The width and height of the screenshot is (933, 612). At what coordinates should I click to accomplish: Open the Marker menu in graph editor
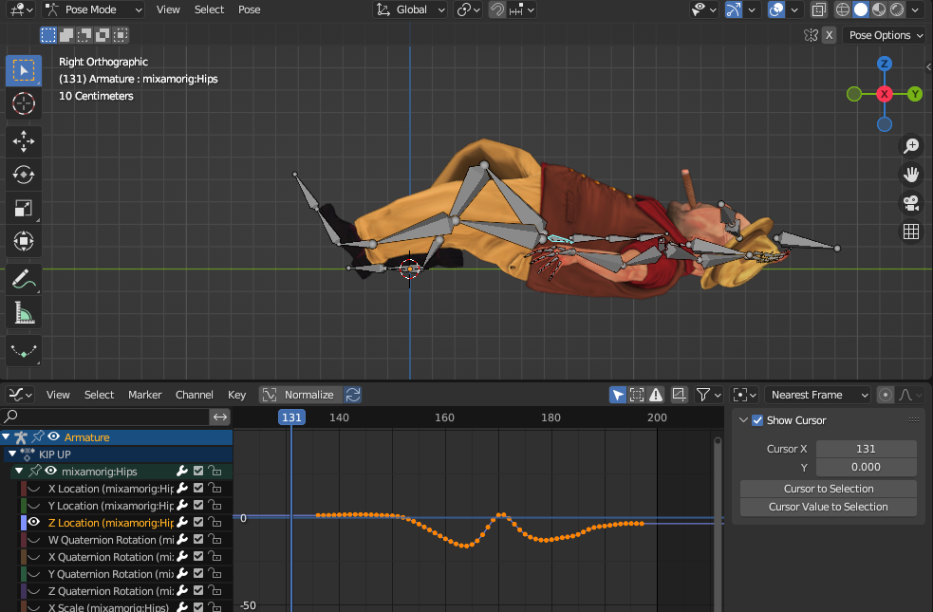click(x=144, y=395)
